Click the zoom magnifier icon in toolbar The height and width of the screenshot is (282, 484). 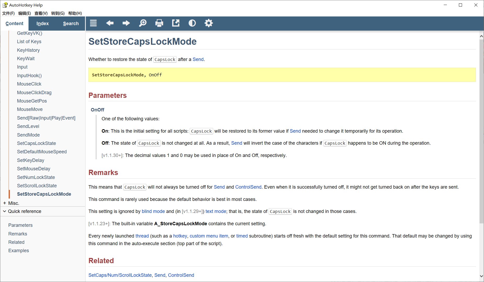[x=143, y=23]
